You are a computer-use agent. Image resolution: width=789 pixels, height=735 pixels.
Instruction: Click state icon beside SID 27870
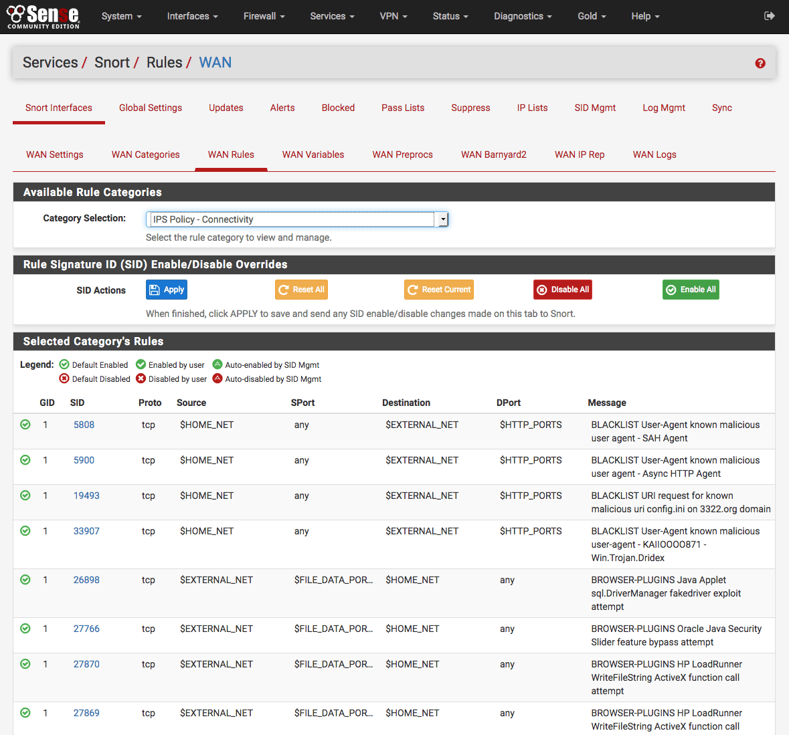tap(25, 664)
